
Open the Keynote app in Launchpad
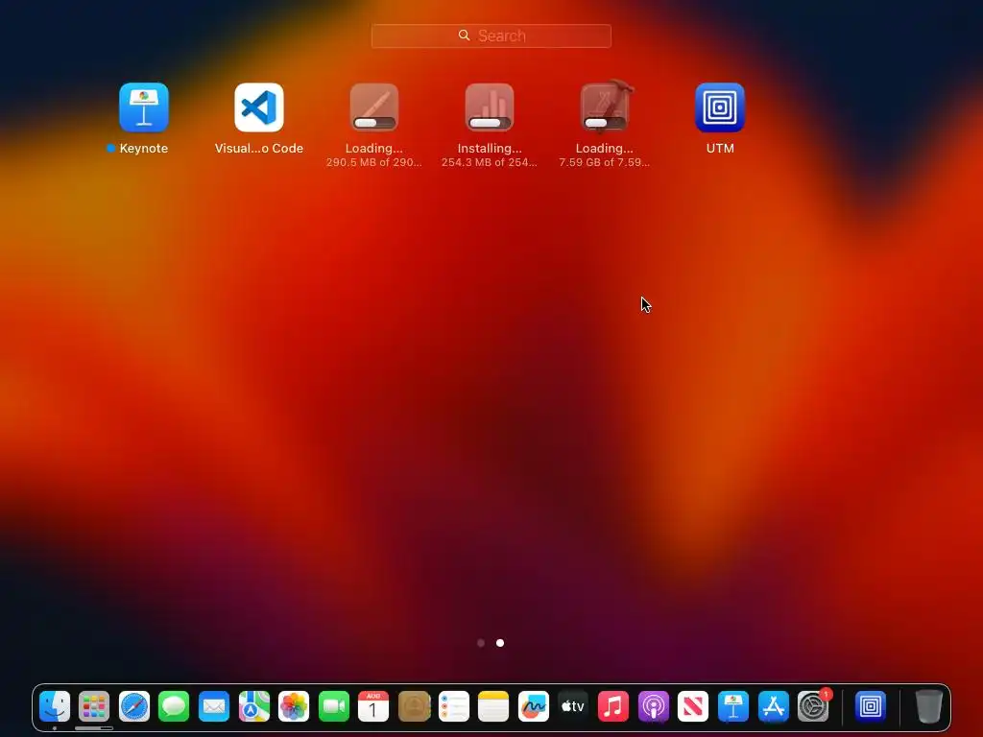[x=144, y=107]
